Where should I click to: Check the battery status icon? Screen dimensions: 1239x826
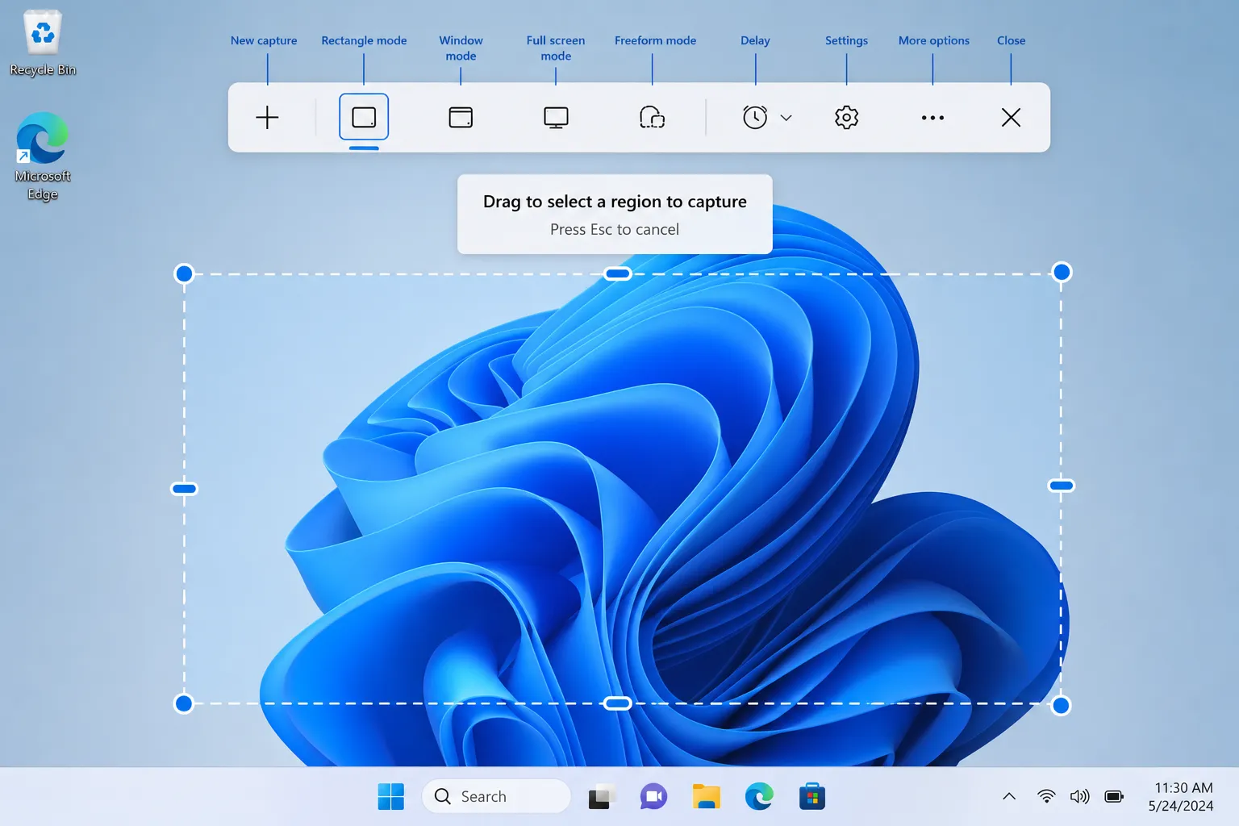click(1114, 797)
